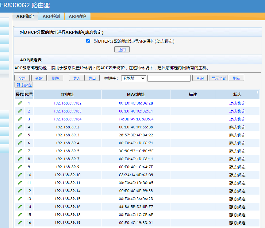Click the 导出 export button
The image size is (265, 228).
(92, 78)
